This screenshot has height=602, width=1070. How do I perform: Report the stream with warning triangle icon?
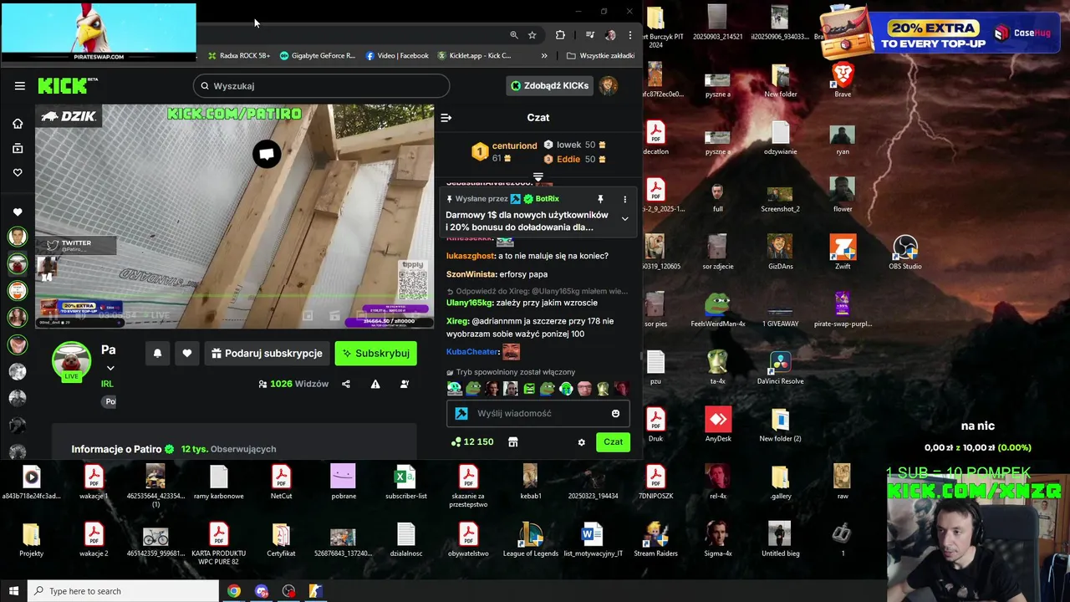click(x=375, y=384)
